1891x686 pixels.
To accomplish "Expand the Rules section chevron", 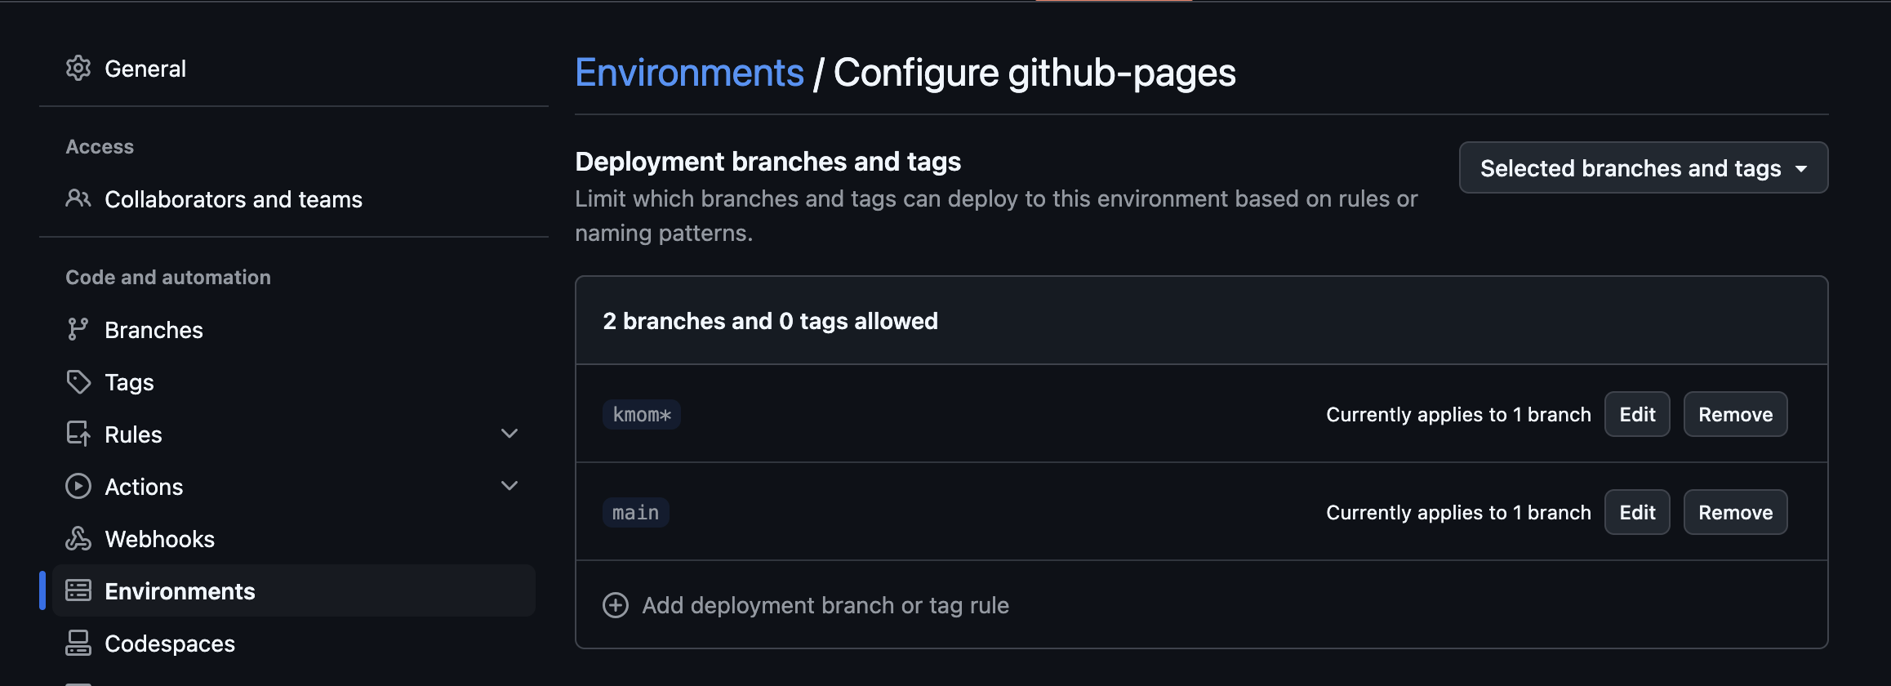I will coord(509,434).
